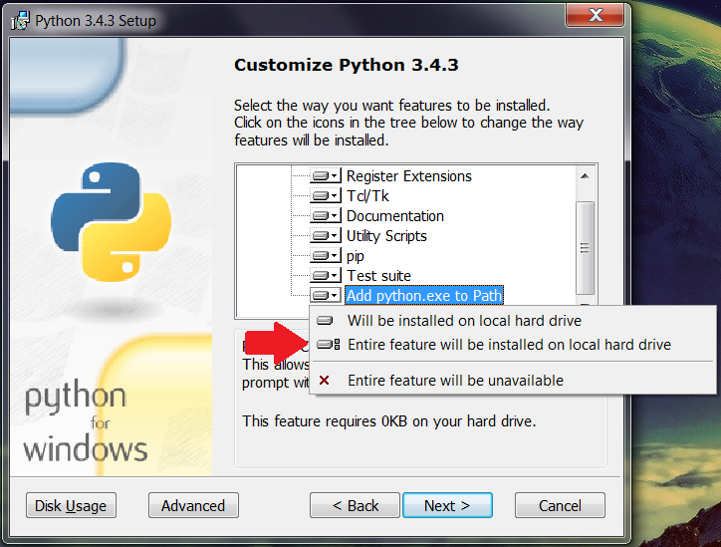Screen dimensions: 721x547
Task: Cancel the Python setup
Action: [560, 505]
